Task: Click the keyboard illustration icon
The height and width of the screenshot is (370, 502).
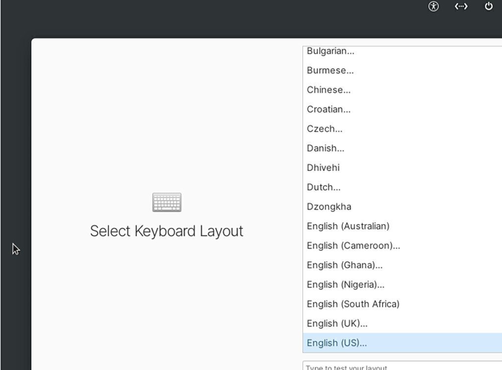Action: [167, 202]
